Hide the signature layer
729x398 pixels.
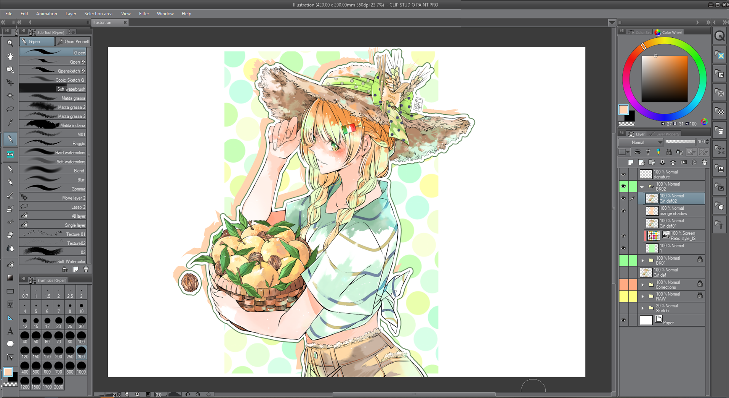pos(623,175)
